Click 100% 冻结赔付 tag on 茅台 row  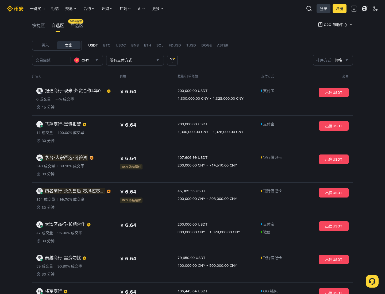[131, 167]
